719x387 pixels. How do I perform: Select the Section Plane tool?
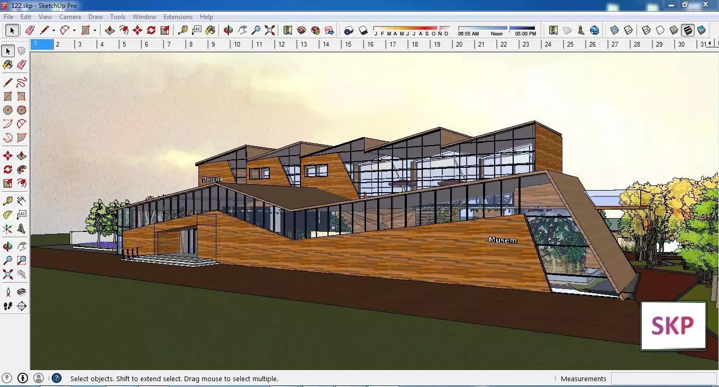click(21, 306)
